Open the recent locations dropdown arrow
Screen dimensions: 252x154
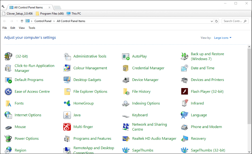tap(17, 21)
